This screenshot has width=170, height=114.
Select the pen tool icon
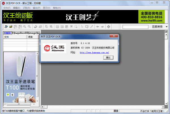tap(92, 27)
